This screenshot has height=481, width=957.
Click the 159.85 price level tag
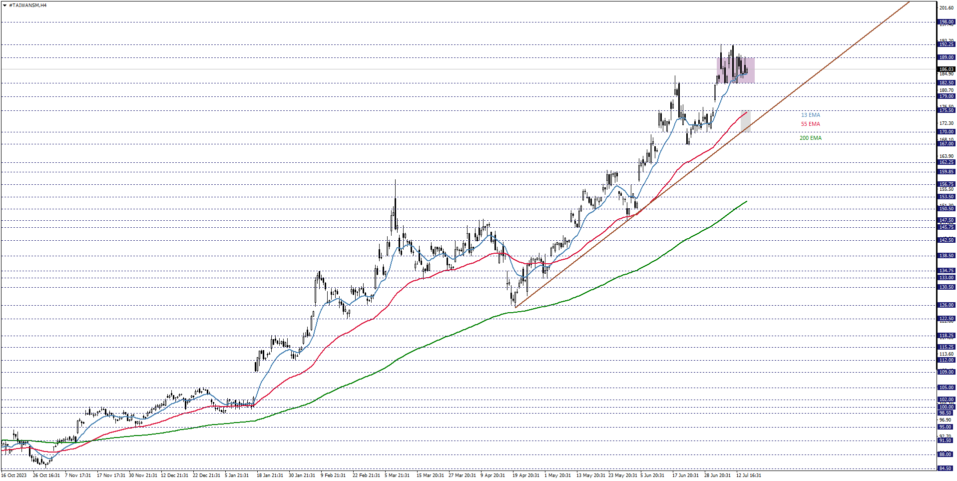[x=947, y=172]
